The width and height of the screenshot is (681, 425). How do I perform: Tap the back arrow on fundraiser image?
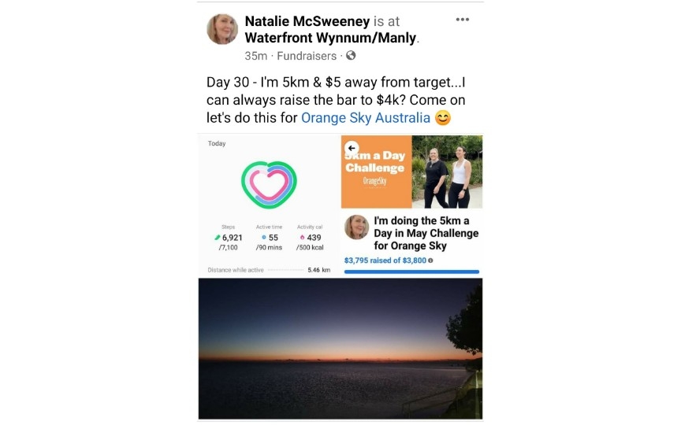click(352, 148)
